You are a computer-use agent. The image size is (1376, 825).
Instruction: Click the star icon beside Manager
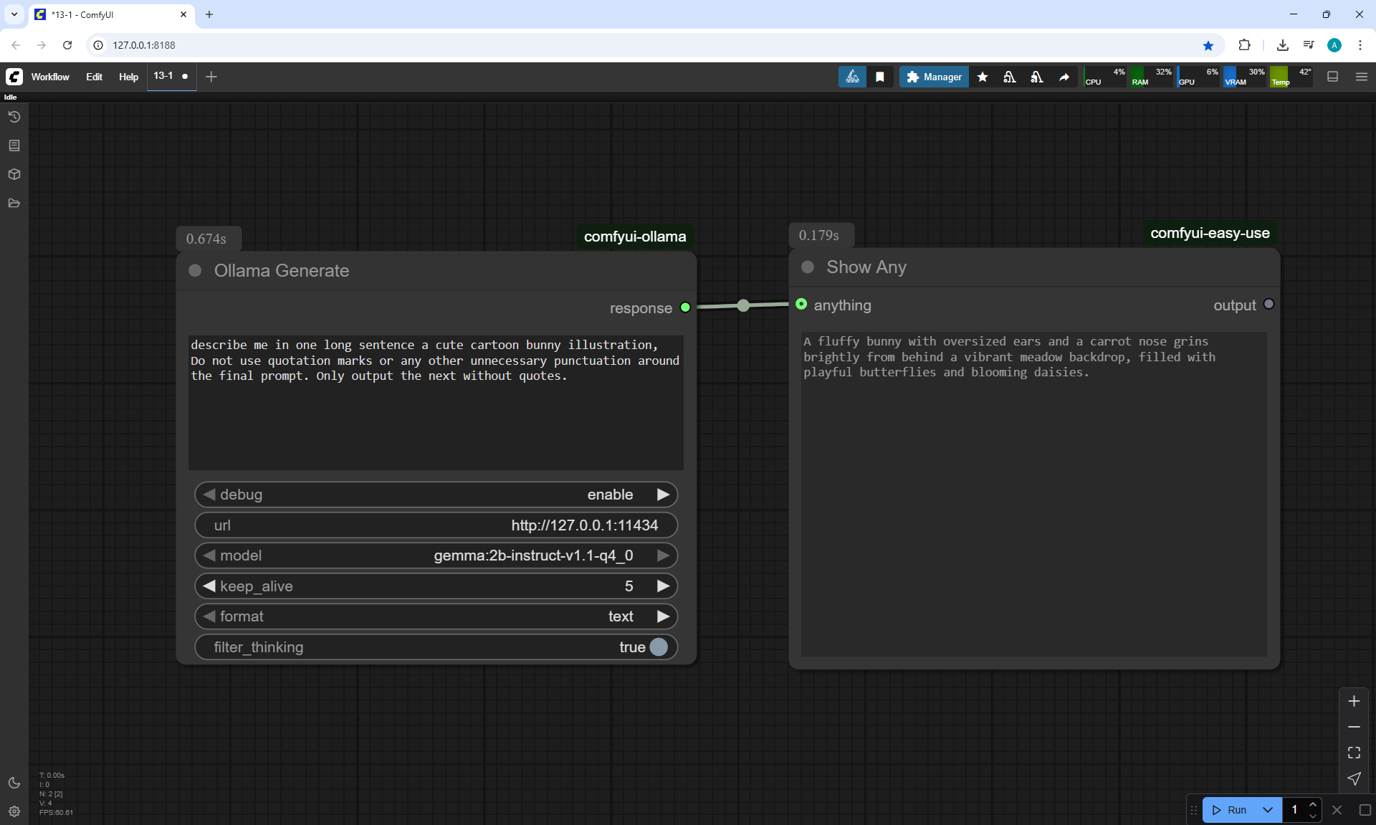point(983,77)
